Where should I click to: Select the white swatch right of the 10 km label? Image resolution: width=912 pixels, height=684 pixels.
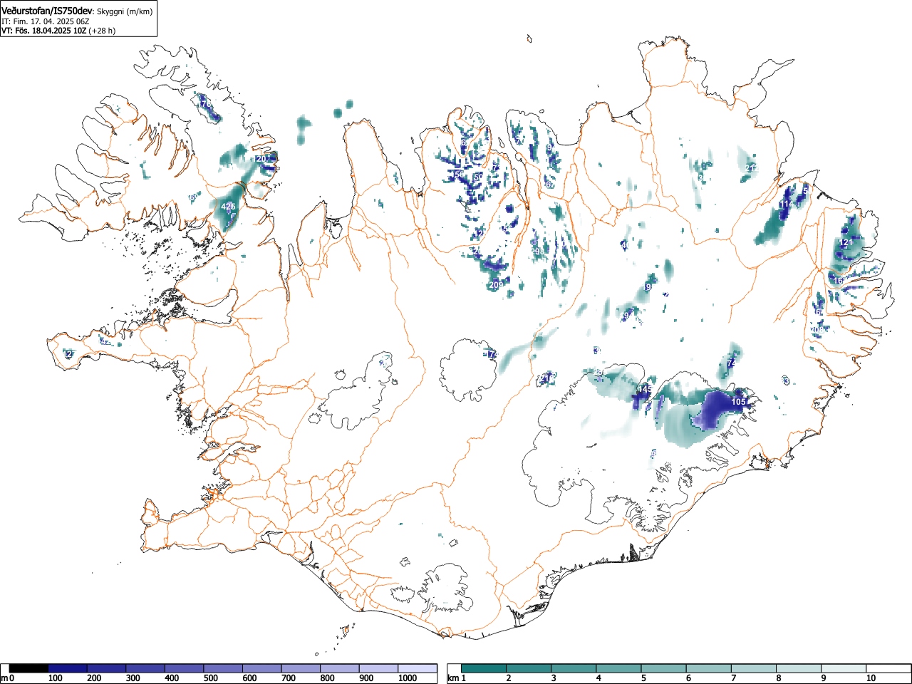coord(888,668)
